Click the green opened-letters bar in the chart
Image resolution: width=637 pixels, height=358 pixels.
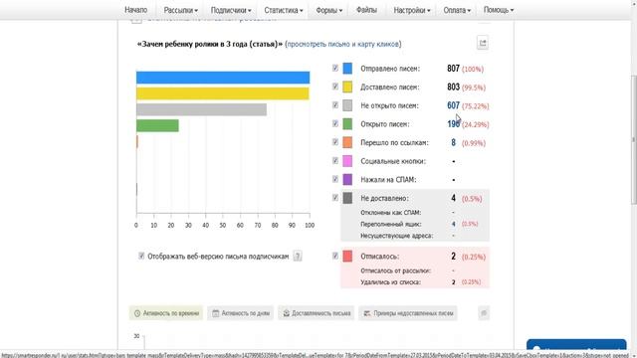click(157, 125)
